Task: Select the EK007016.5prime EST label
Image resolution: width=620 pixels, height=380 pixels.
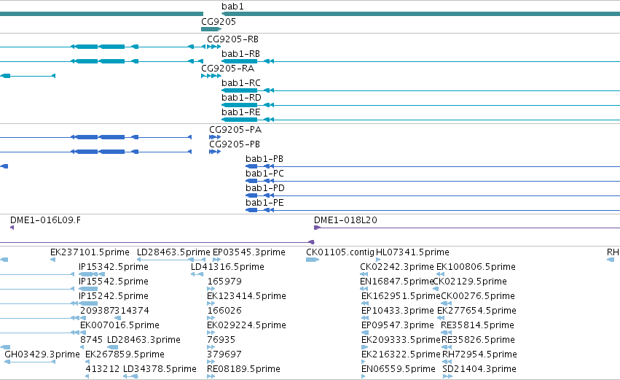Action: 119,326
